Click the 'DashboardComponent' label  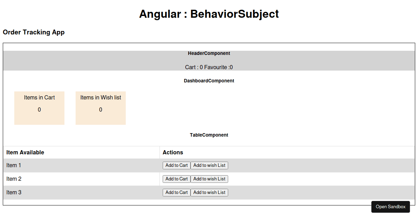tap(209, 80)
